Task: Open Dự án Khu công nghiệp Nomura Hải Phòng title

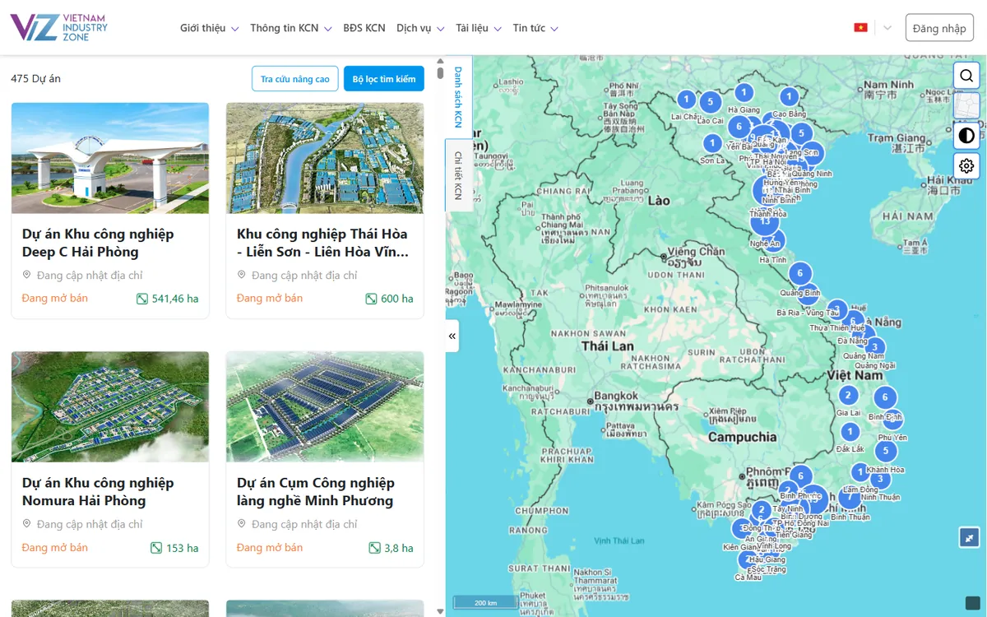Action: tap(98, 492)
